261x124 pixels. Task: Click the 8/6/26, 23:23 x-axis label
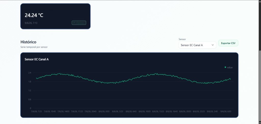tap(199, 111)
